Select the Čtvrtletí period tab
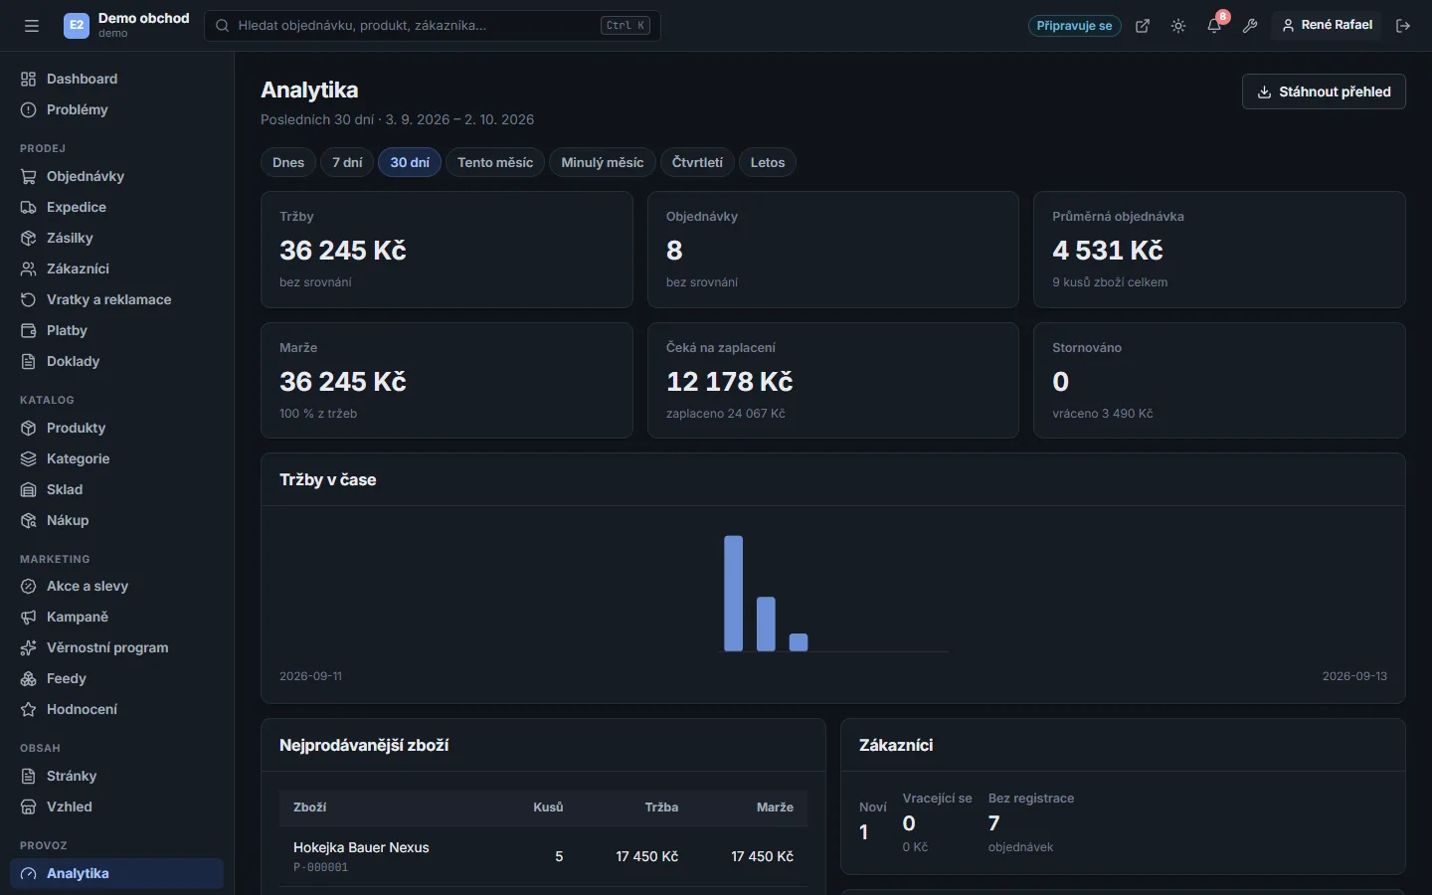1432x895 pixels. pos(697,162)
